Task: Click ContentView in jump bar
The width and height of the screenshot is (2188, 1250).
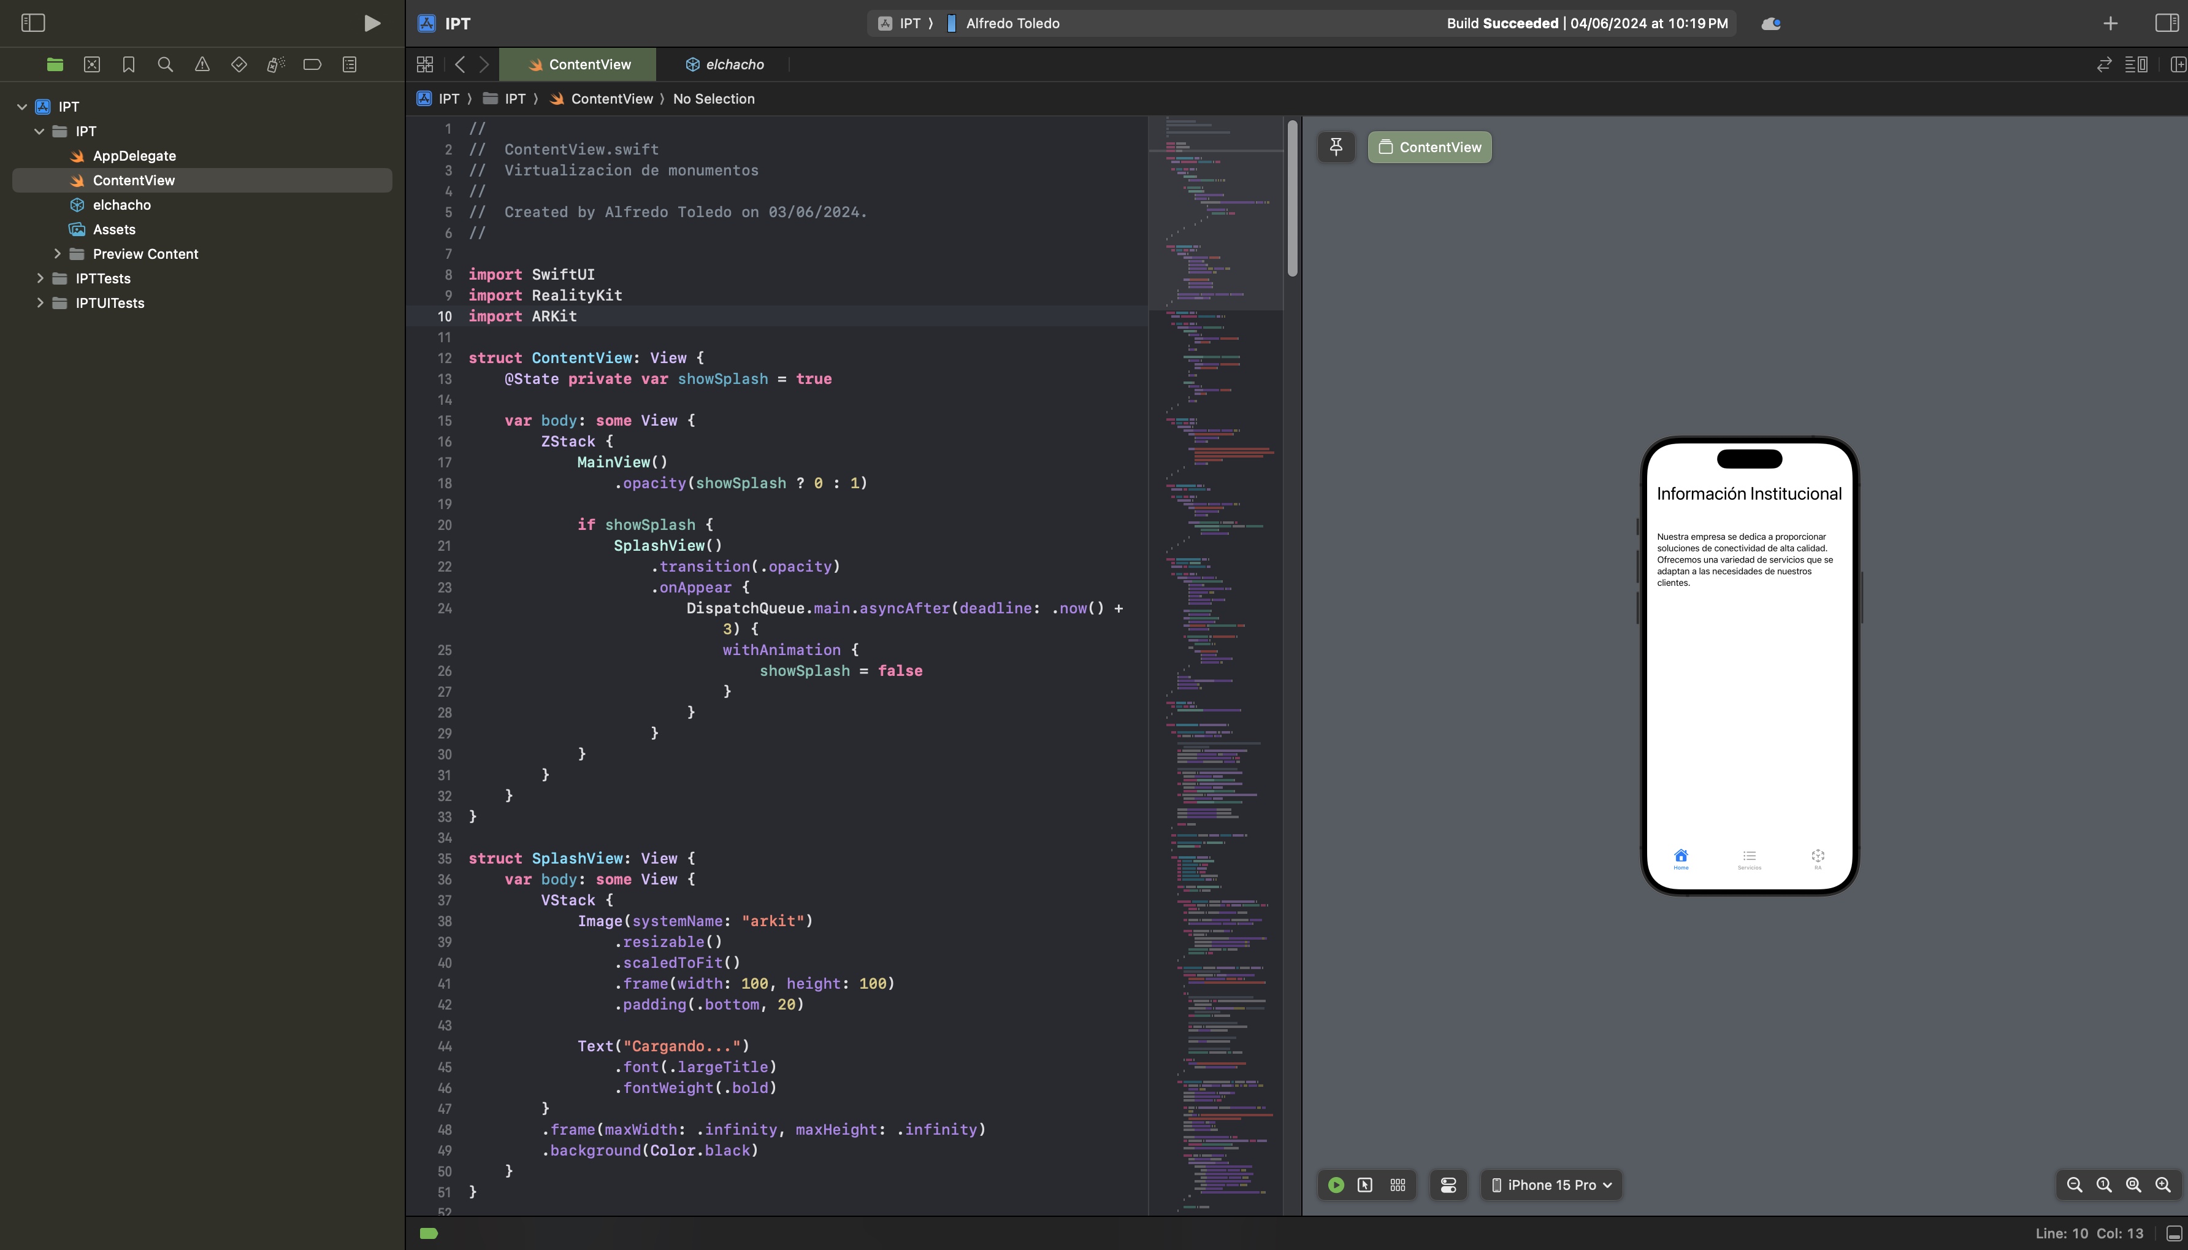Action: pos(601,99)
